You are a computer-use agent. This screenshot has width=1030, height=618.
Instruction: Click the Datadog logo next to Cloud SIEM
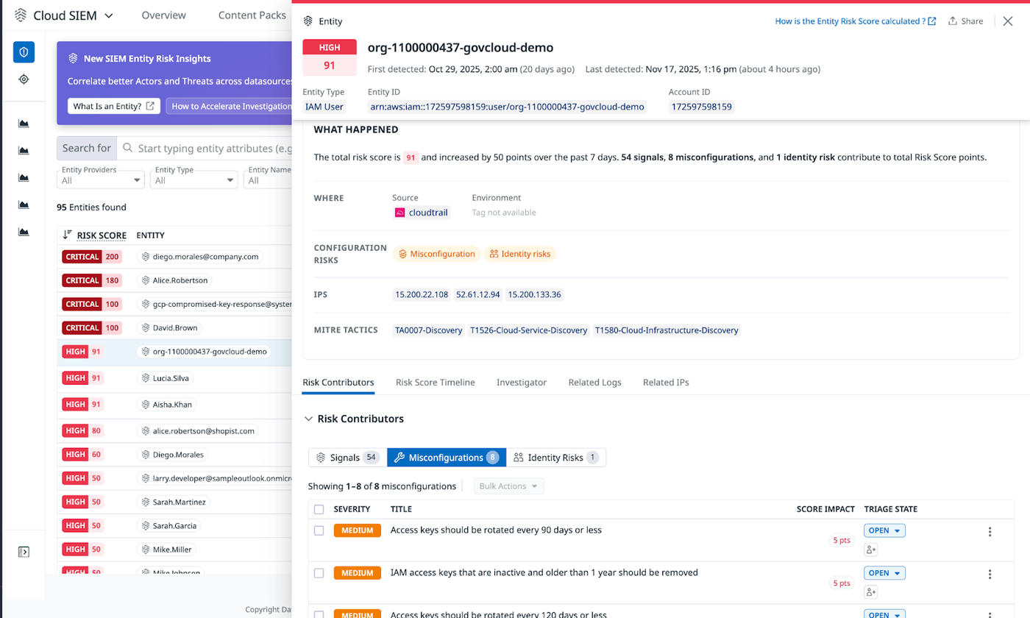(21, 15)
